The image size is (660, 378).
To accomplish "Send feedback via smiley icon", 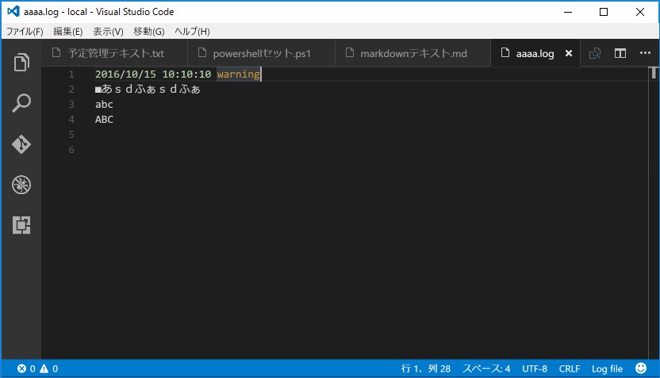I will tap(641, 368).
